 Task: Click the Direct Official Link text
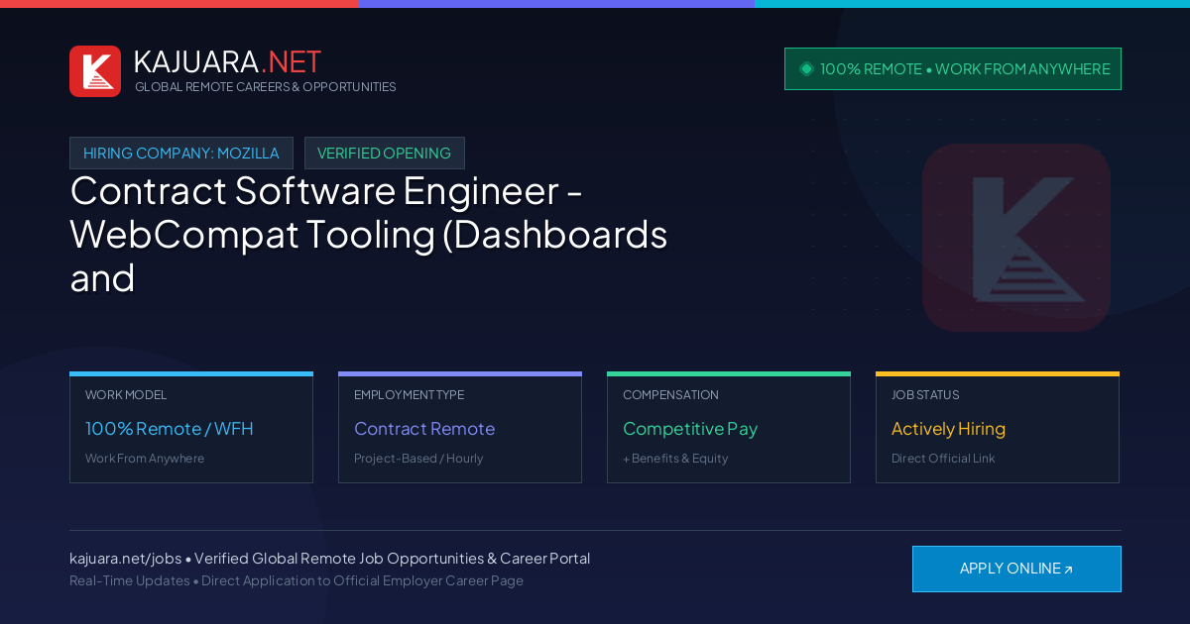[943, 459]
